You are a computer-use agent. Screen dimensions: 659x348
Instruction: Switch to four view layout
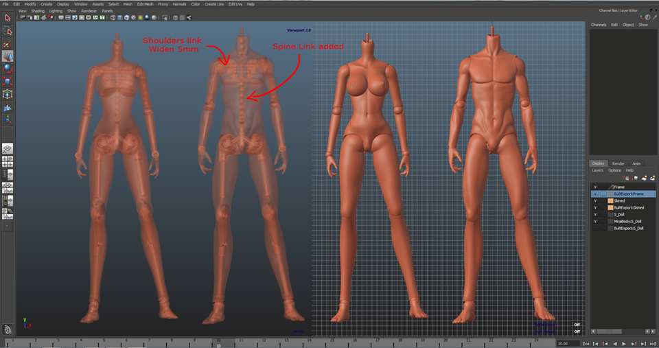point(7,161)
